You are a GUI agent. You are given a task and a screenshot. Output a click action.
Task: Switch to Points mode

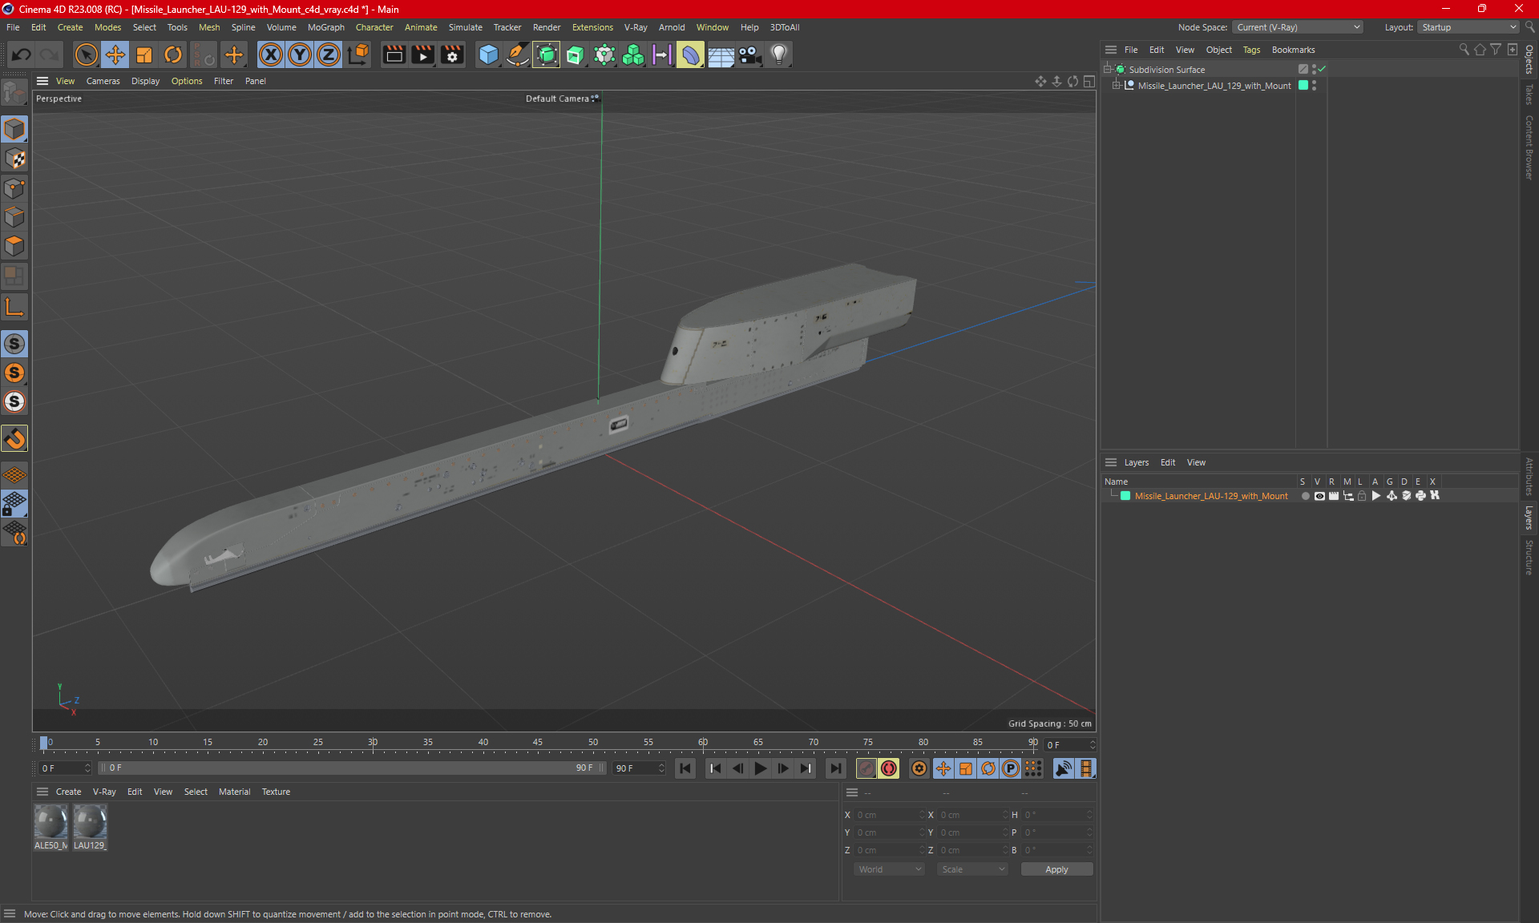[x=14, y=188]
